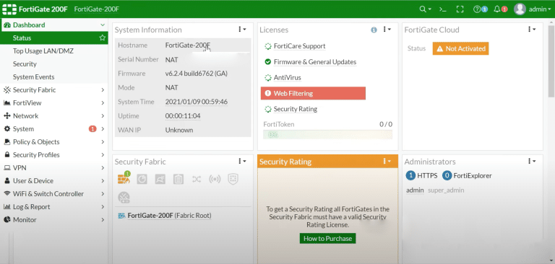Click the shield icon in Security Fabric
The image size is (555, 264).
coord(233,179)
